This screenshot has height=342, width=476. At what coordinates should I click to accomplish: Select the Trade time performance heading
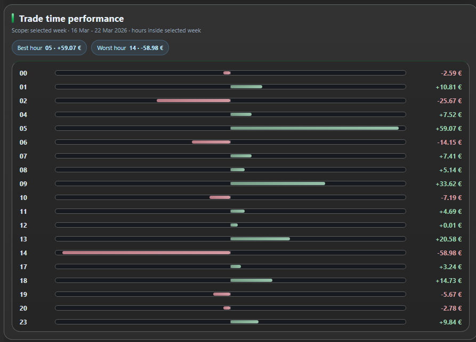71,18
